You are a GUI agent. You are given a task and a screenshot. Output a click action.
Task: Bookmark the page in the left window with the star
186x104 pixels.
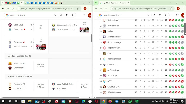(x=78, y=8)
